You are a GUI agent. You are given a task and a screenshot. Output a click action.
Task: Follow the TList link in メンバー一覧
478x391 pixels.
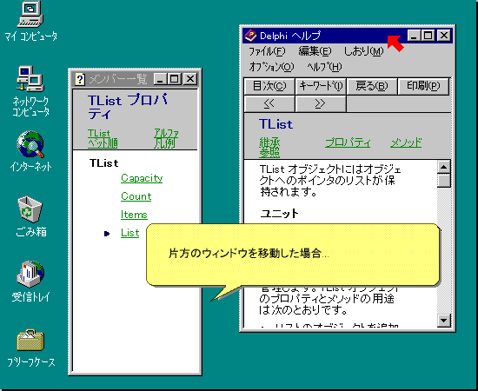99,133
